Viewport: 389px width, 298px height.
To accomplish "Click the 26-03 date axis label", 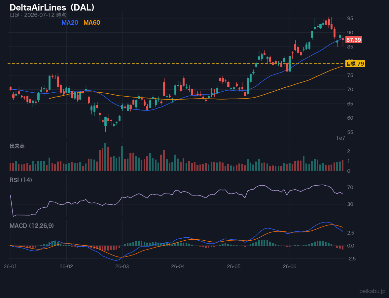I will pos(122,267).
